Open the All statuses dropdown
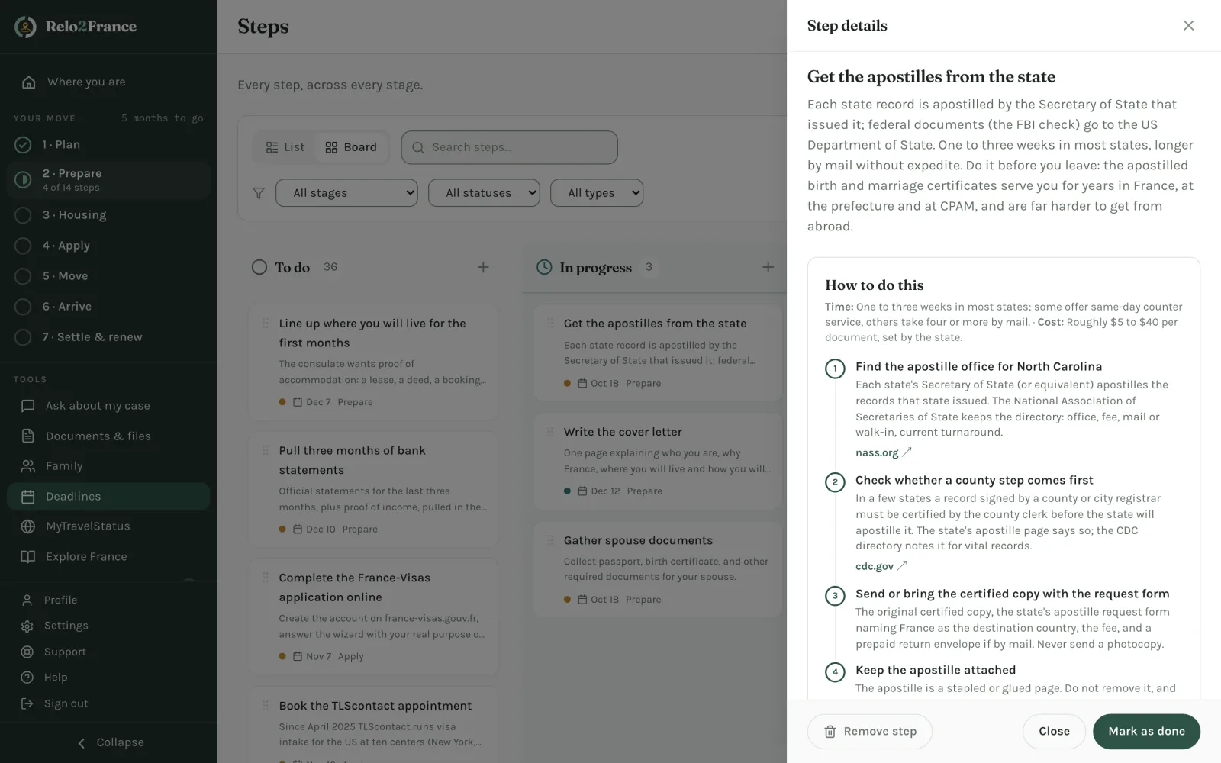 pyautogui.click(x=484, y=193)
